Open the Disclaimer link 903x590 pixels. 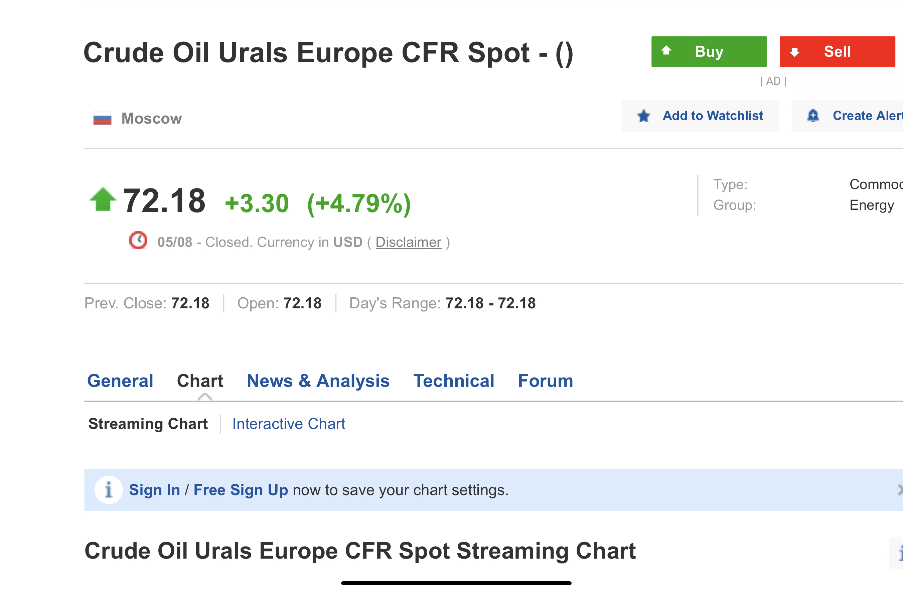(x=408, y=242)
